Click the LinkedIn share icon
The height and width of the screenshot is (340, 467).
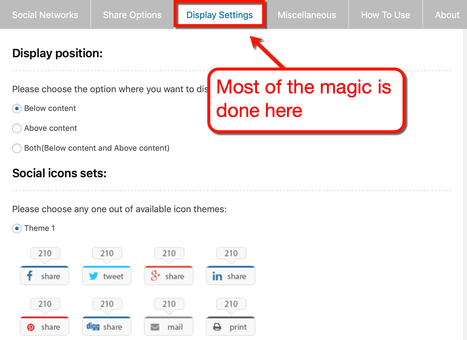(x=230, y=275)
